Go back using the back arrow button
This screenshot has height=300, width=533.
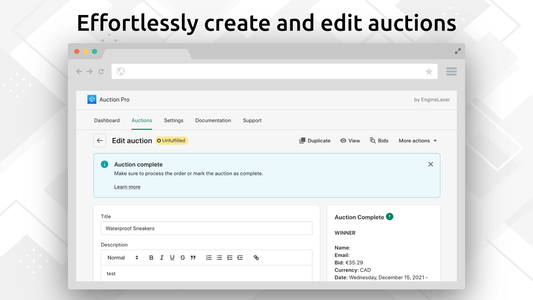[100, 140]
